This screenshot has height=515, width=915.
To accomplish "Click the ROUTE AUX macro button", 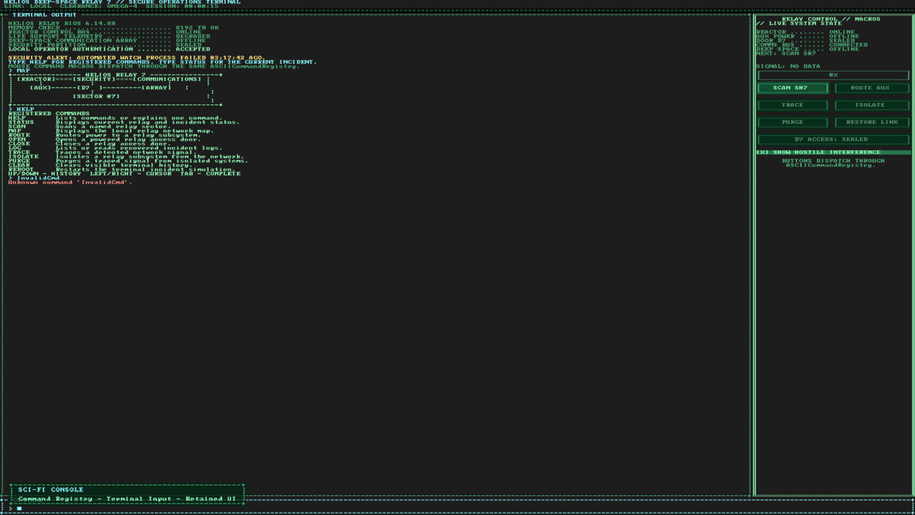I will pos(870,88).
